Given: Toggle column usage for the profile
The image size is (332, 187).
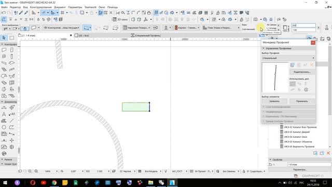Looking at the screenshot, I should tap(306, 84).
